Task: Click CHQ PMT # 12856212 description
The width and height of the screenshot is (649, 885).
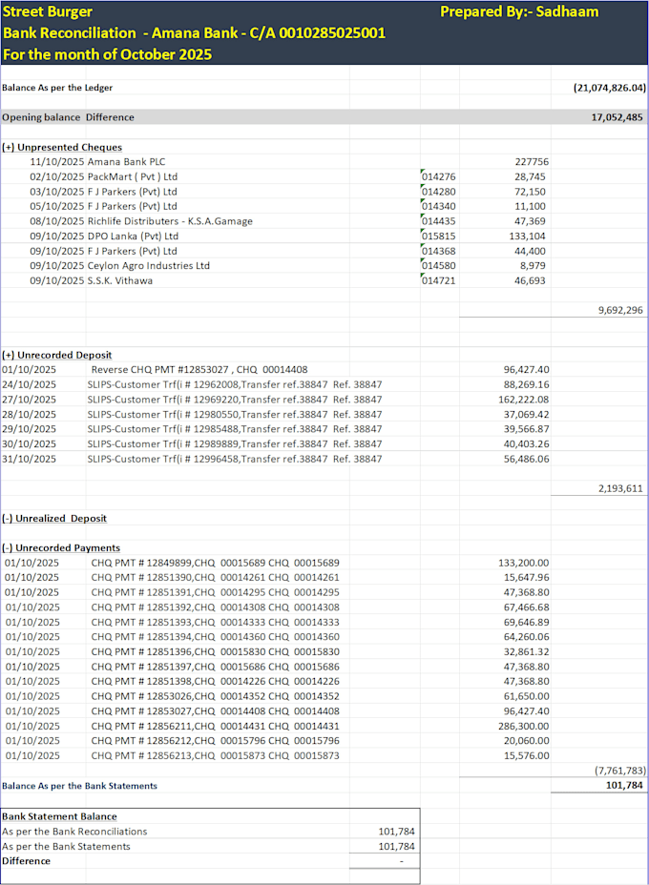Action: click(x=215, y=740)
